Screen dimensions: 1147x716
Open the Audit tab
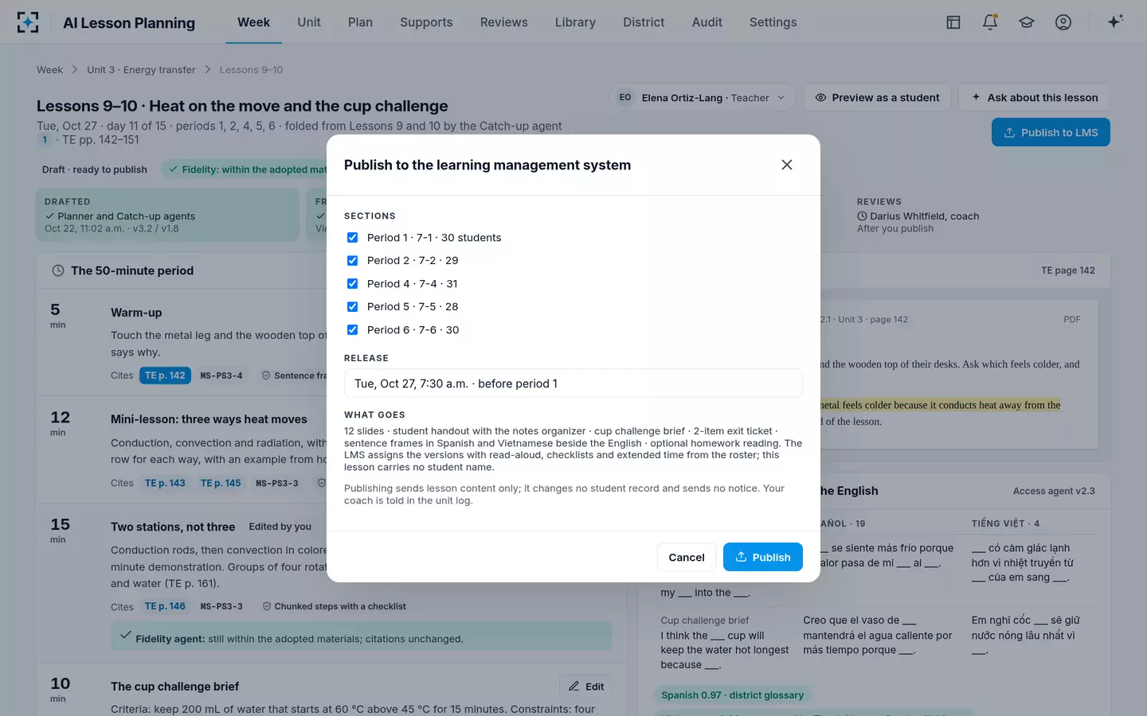pyautogui.click(x=707, y=22)
